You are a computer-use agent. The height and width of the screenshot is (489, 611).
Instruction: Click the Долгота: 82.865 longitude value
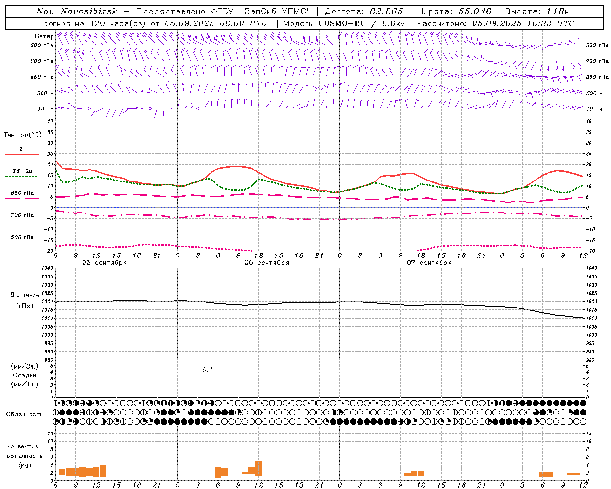[x=364, y=11]
